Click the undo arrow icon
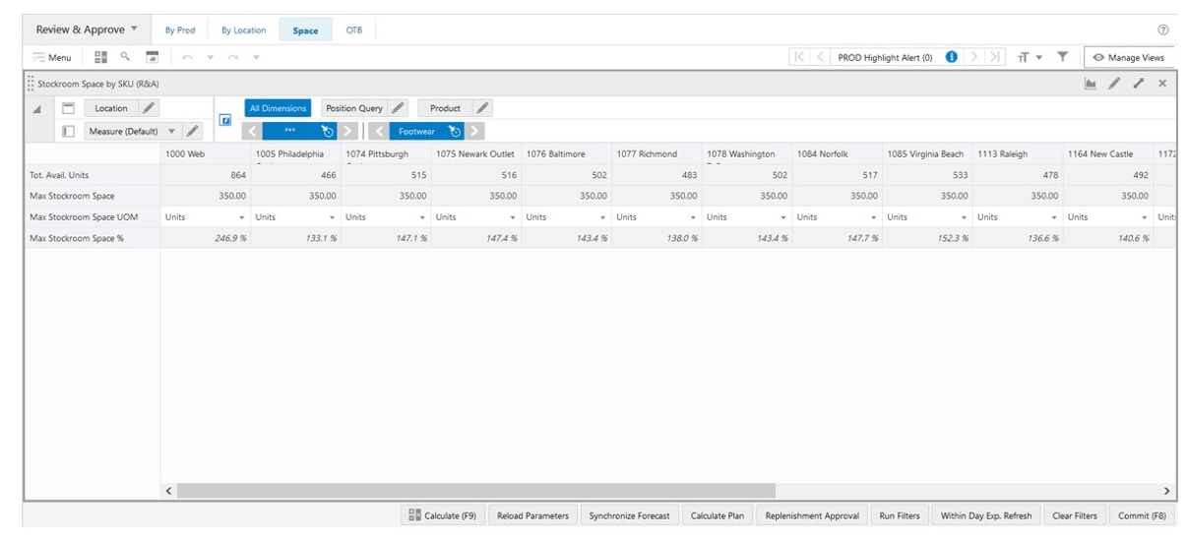 pyautogui.click(x=187, y=58)
